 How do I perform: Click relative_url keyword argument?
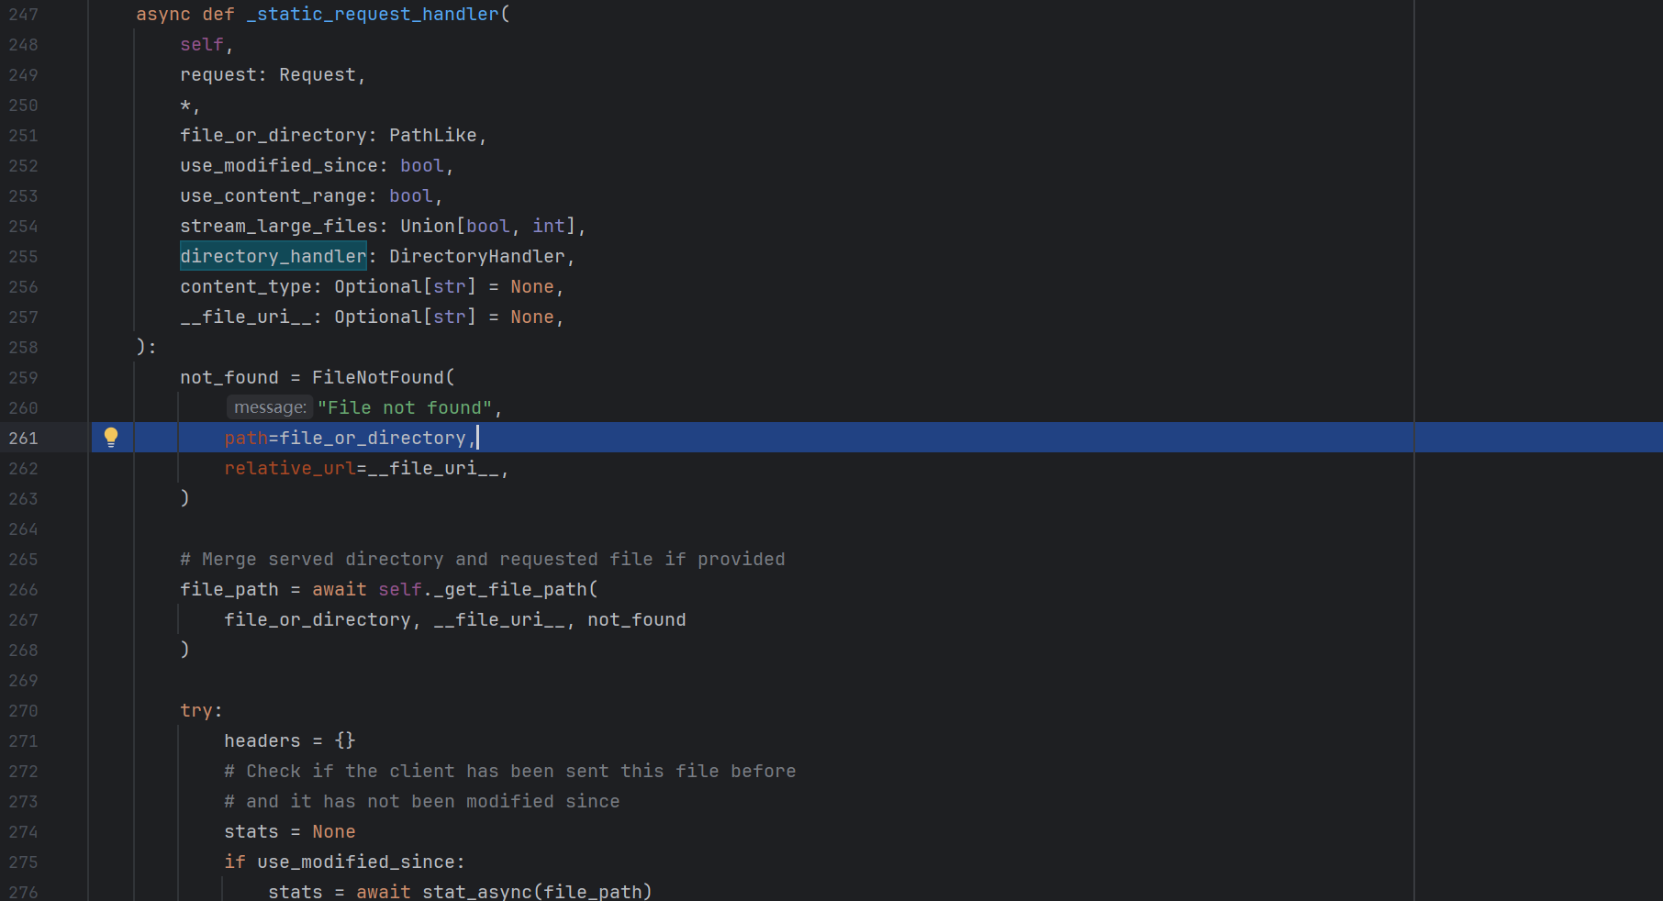coord(290,468)
